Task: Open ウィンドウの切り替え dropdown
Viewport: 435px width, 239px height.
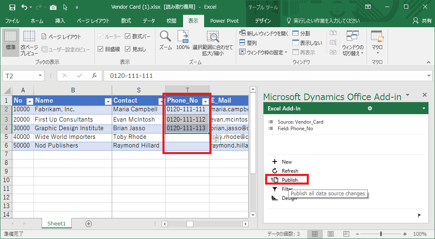Action: pos(353,43)
